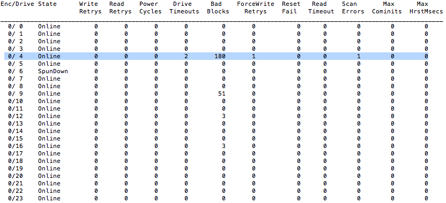Select drive '0/22' row label
Image resolution: width=446 pixels, height=203 pixels.
(x=16, y=191)
